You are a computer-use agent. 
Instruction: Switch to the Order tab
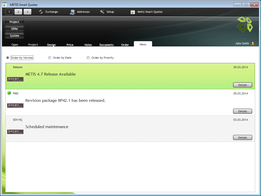[x=125, y=45]
